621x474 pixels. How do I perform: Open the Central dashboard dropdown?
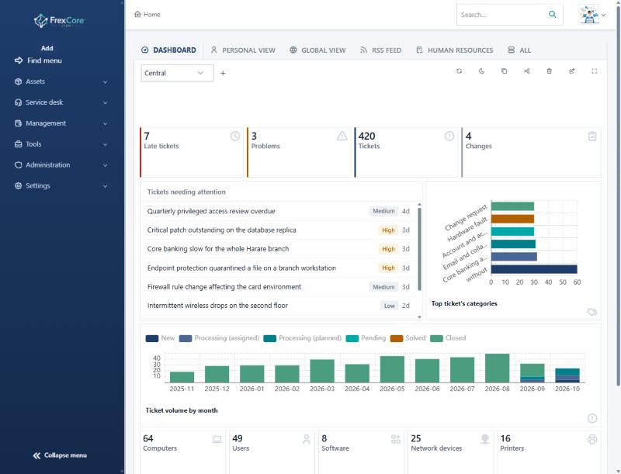tap(177, 73)
